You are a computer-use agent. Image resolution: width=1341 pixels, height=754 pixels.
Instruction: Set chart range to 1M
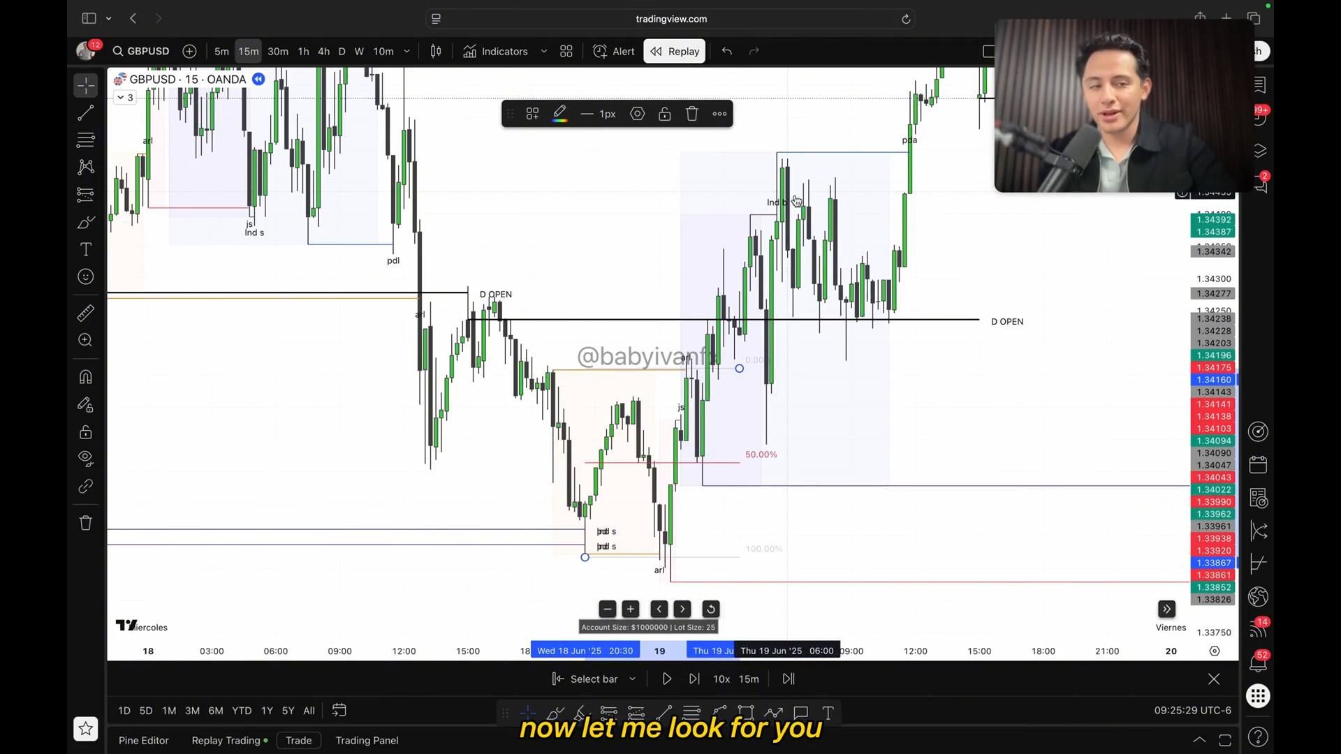coord(169,711)
